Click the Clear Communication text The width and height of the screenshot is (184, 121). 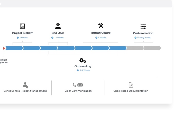[78, 91]
